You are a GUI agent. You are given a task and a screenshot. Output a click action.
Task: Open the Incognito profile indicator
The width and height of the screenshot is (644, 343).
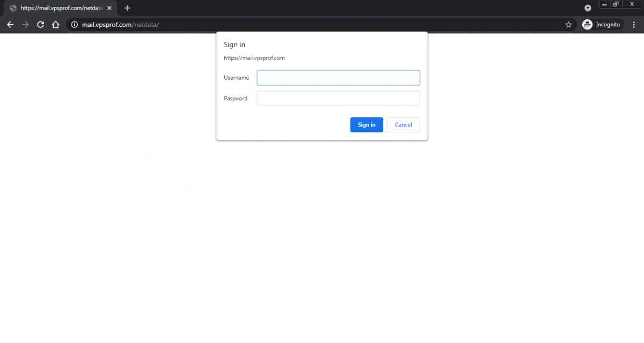602,25
